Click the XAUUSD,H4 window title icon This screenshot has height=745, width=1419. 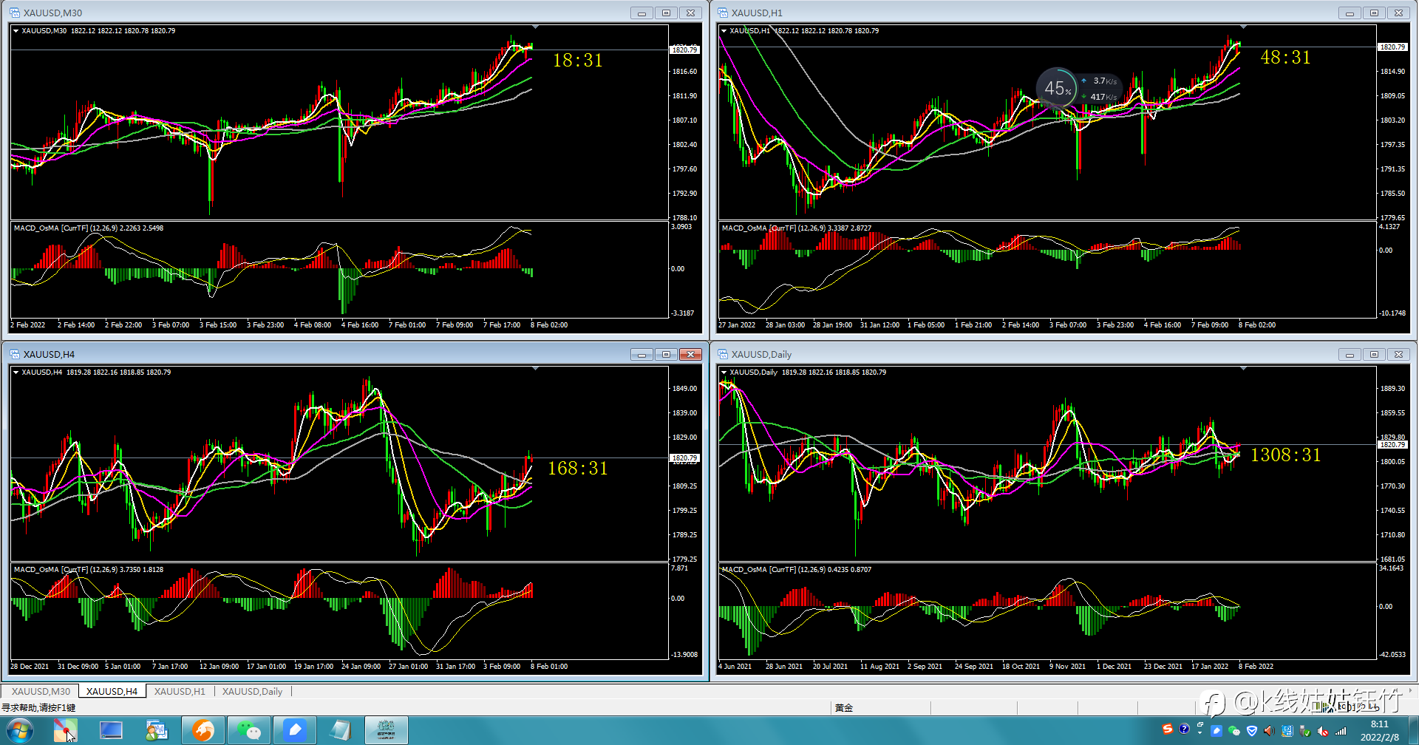(15, 354)
